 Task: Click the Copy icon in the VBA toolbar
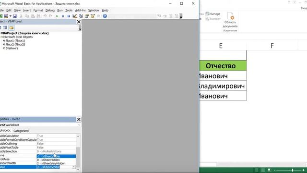[27, 16]
